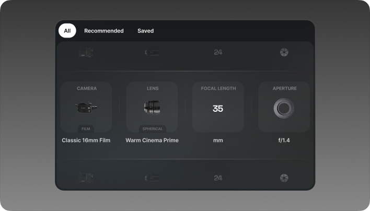Select the All tab
Screen dimensions: 370x211
point(67,31)
